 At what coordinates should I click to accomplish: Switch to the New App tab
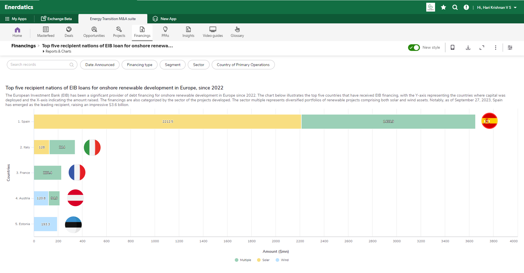pos(165,19)
